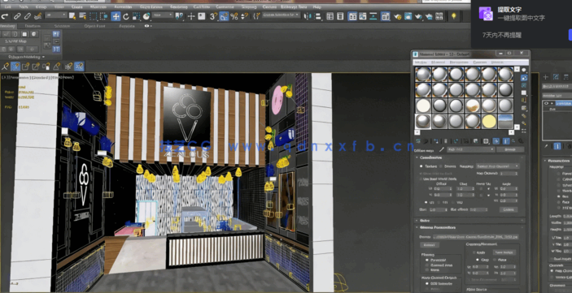Click the Redo arrow in main toolbar

(5, 16)
